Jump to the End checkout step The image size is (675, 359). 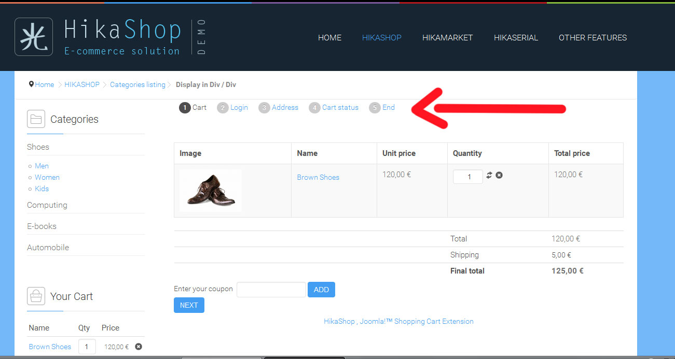(389, 107)
